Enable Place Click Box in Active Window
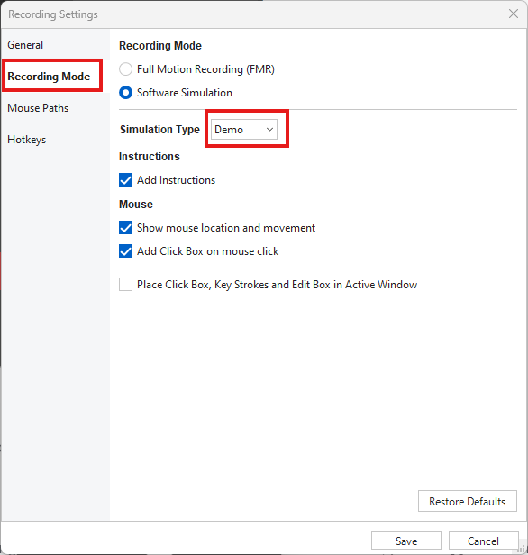Viewport: 528px width, 555px height. (125, 284)
